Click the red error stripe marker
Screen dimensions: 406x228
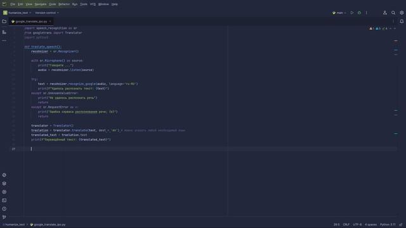[396, 41]
